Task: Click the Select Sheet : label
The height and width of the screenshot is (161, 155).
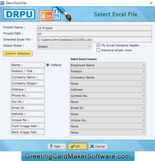Action: pos(13,46)
